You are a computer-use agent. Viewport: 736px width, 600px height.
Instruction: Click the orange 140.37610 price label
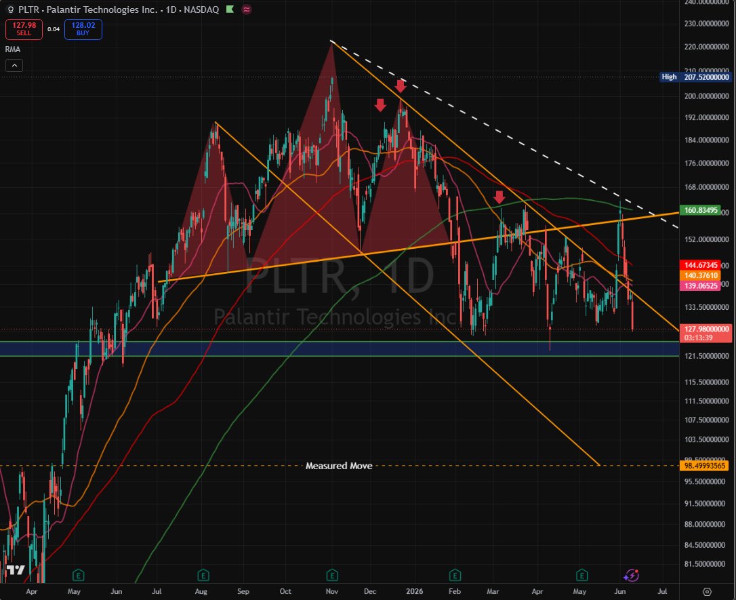(700, 275)
